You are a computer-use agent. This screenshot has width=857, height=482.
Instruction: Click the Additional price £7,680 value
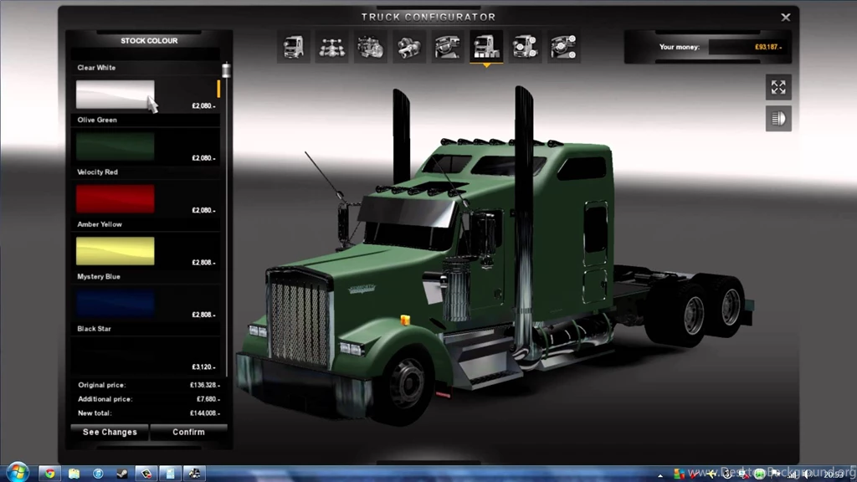pos(208,399)
